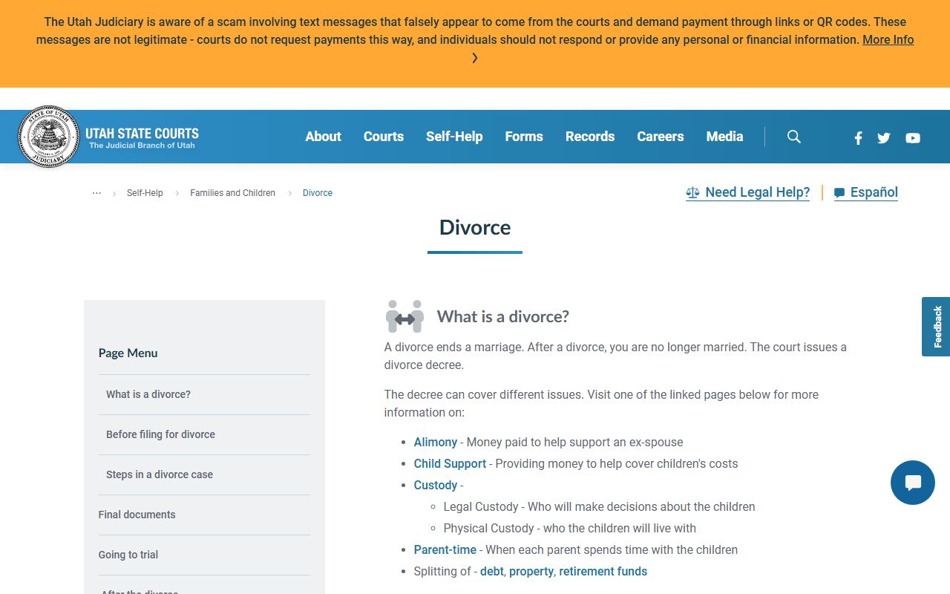This screenshot has width=950, height=594.
Task: Open the Careers menu
Action: (x=661, y=137)
